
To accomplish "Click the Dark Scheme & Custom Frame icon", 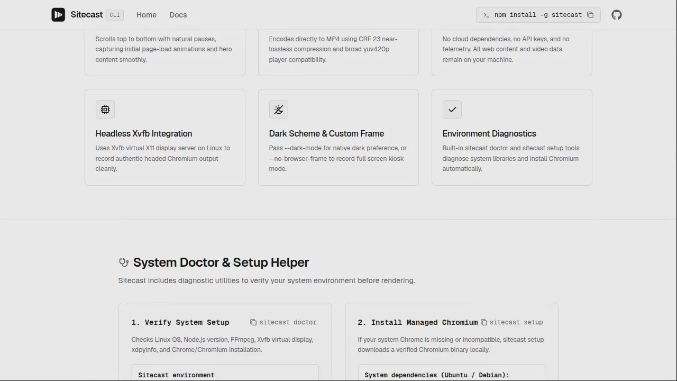I will [x=279, y=110].
